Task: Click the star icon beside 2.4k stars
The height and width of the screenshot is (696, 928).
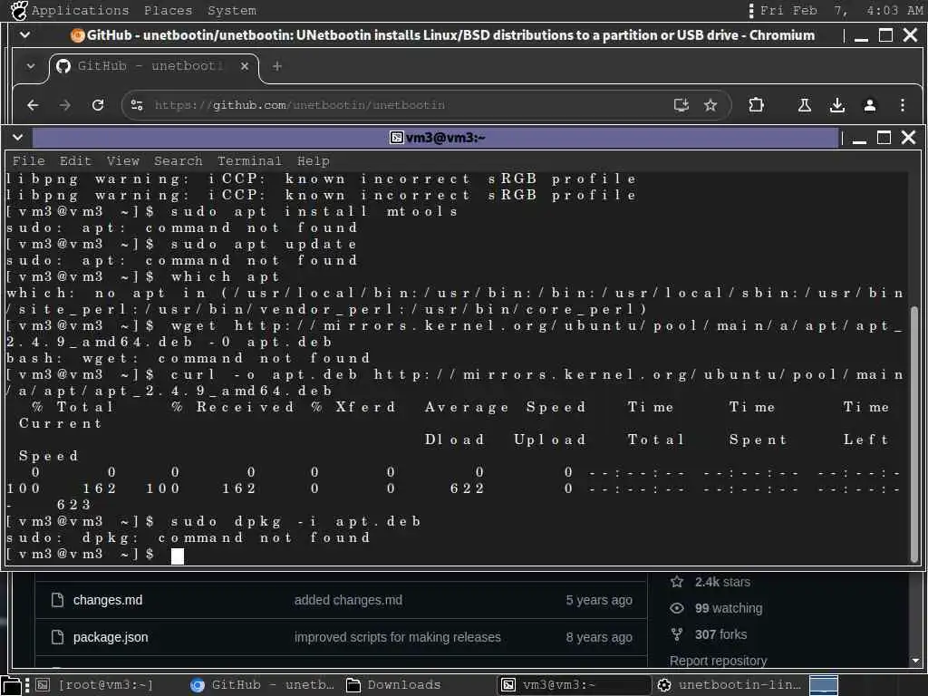Action: pyautogui.click(x=677, y=582)
